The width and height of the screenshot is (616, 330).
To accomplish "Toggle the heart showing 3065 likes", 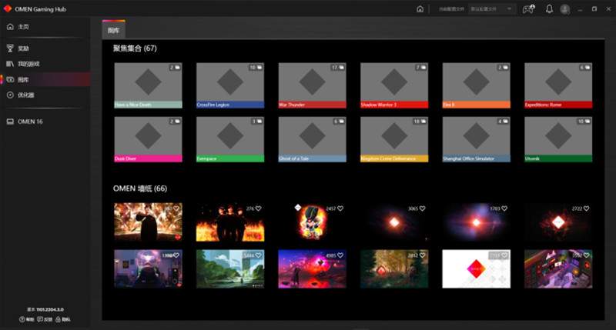I will point(422,208).
